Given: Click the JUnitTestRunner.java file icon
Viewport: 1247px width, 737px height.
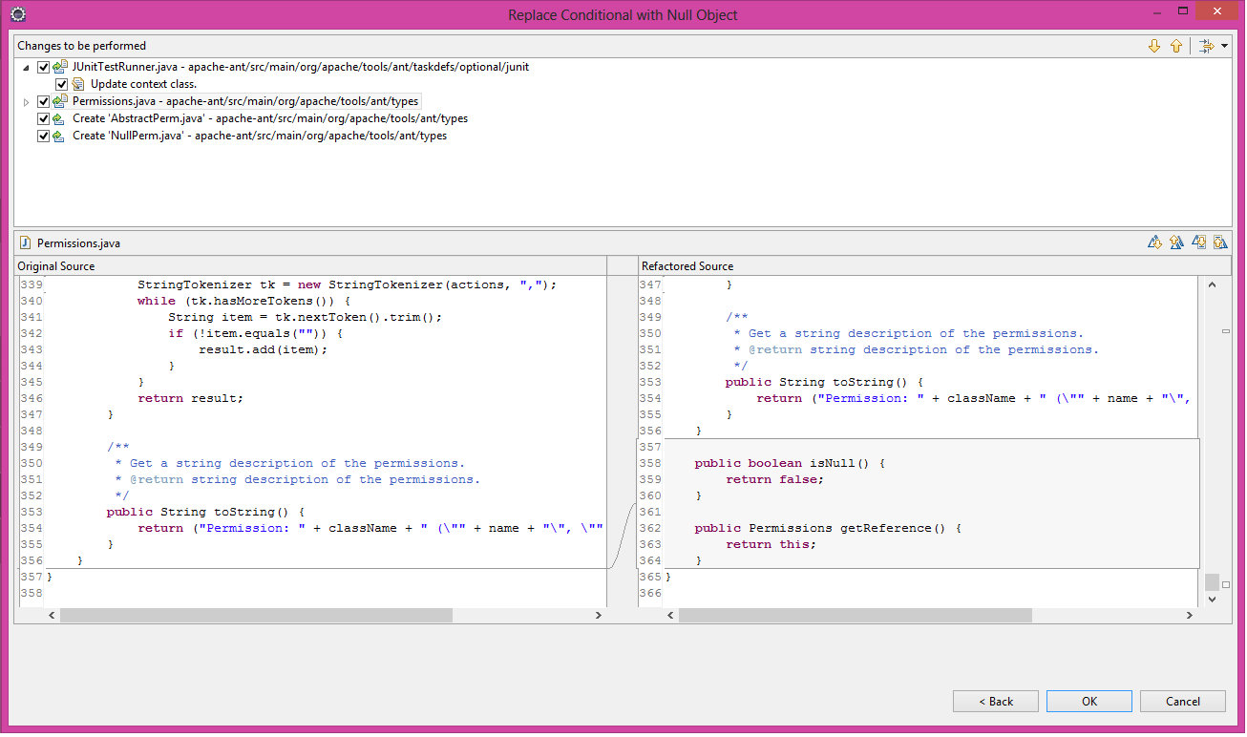Looking at the screenshot, I should (60, 67).
